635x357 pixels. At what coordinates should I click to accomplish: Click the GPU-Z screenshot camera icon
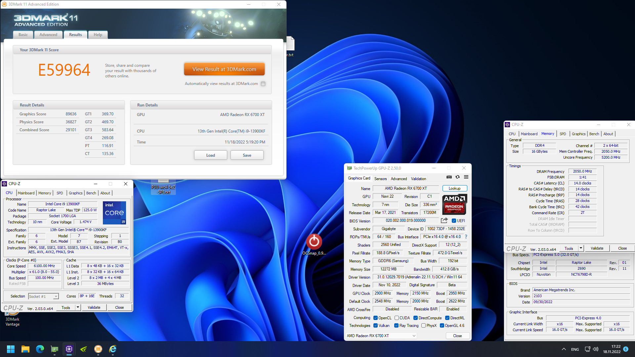pos(449,177)
